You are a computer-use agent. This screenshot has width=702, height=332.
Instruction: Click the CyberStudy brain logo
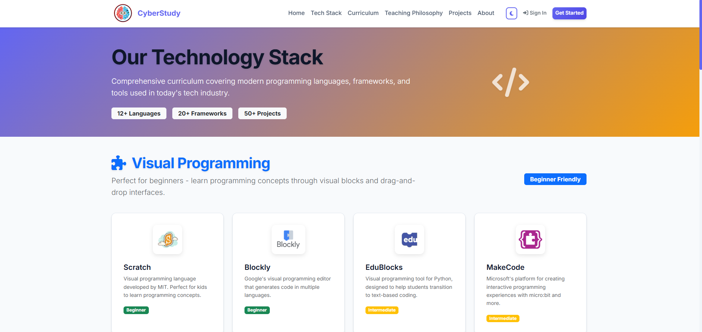(x=123, y=13)
